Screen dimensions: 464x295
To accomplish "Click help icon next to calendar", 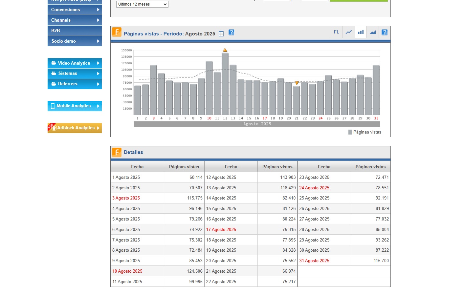I will (x=231, y=32).
